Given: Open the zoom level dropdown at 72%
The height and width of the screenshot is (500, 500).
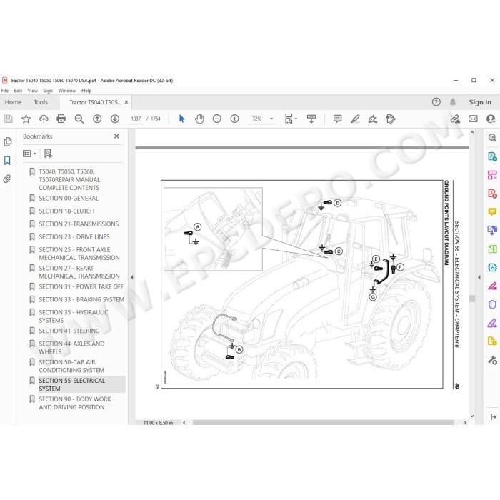Looking at the screenshot, I should (x=271, y=119).
